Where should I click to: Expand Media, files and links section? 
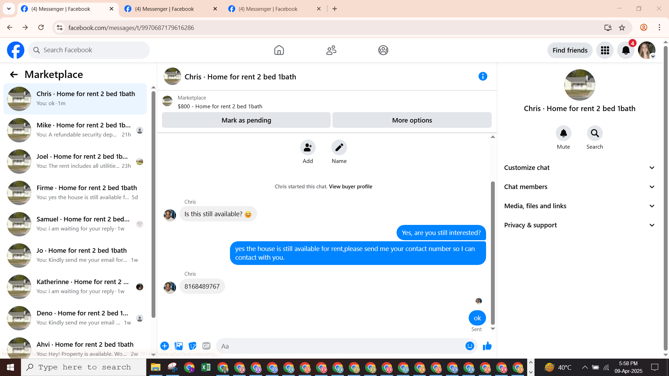[x=580, y=206]
